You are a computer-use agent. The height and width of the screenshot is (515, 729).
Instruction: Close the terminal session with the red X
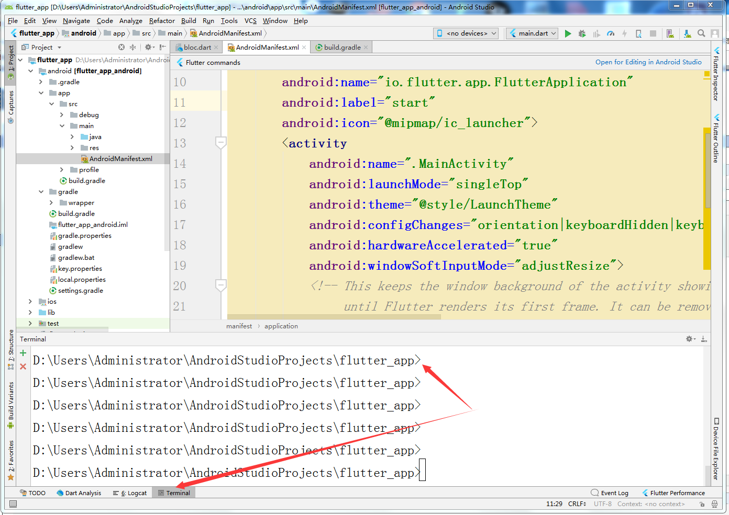click(23, 367)
